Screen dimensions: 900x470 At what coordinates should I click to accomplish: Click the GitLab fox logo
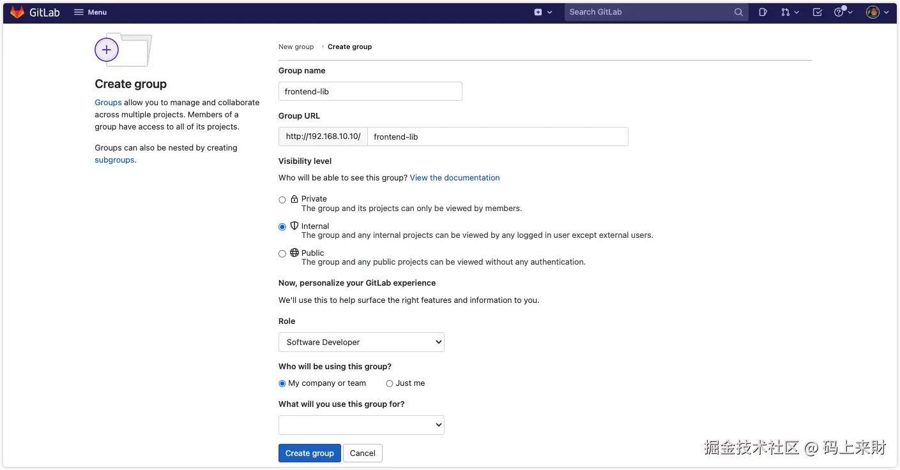(17, 12)
